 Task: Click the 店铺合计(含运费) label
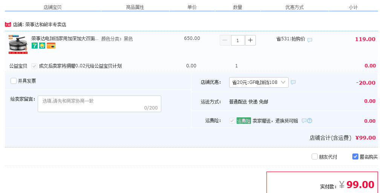(x=330, y=138)
